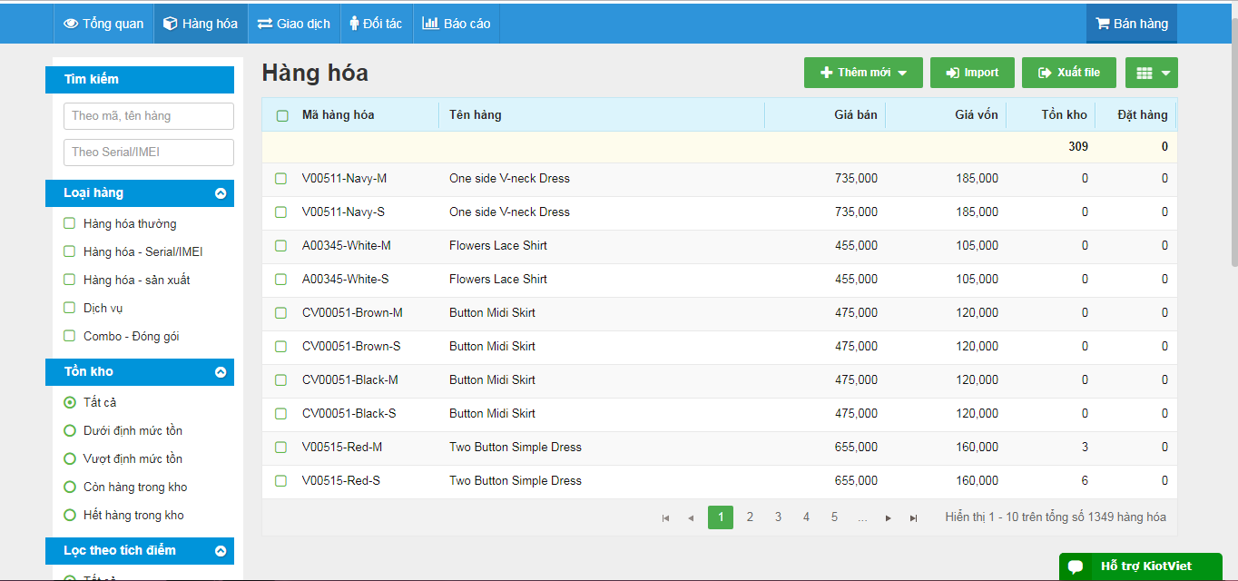Click the Theo Serial/IMEI search field
Screen dimensions: 1238x581
149,153
